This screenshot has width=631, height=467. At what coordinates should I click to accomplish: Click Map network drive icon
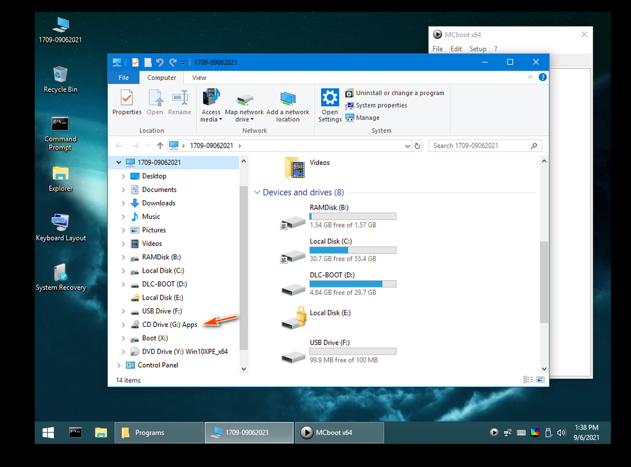(244, 99)
